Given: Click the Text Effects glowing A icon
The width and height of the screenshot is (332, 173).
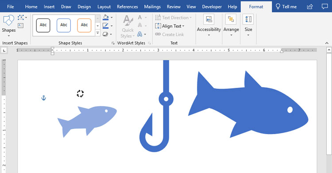Looking at the screenshot, I should click(140, 34).
